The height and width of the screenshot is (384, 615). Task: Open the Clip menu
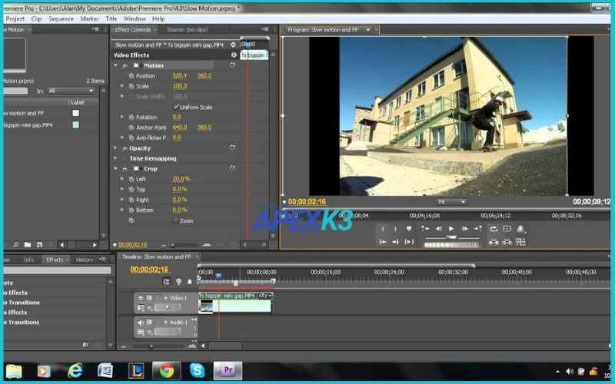pos(36,18)
